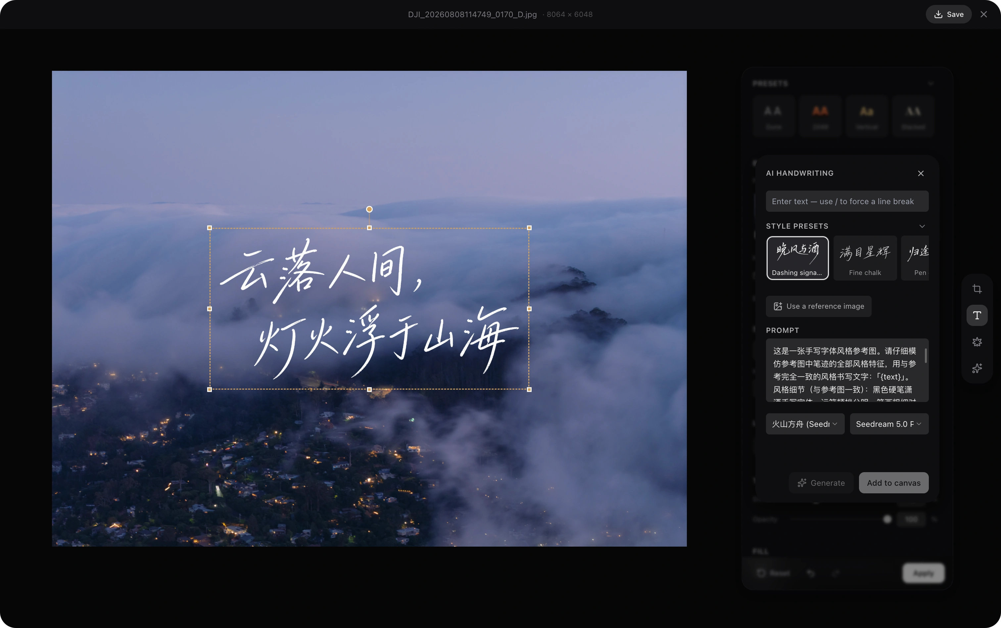This screenshot has width=1001, height=628.
Task: Collapse the Style Presets section
Action: [x=922, y=226]
